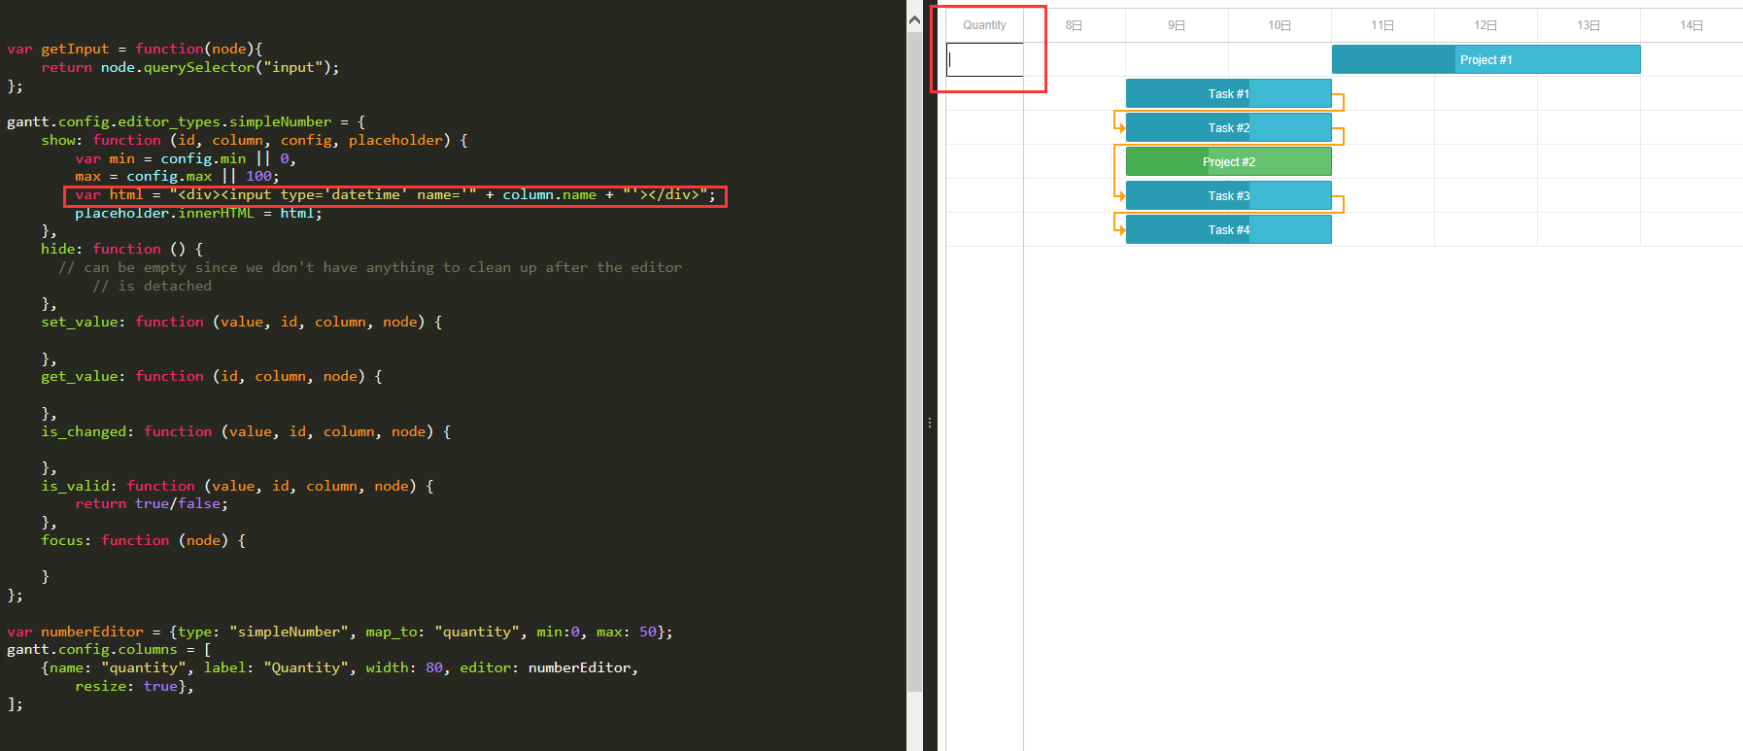1743x751 pixels.
Task: Click the Quantity column header
Action: 984,25
